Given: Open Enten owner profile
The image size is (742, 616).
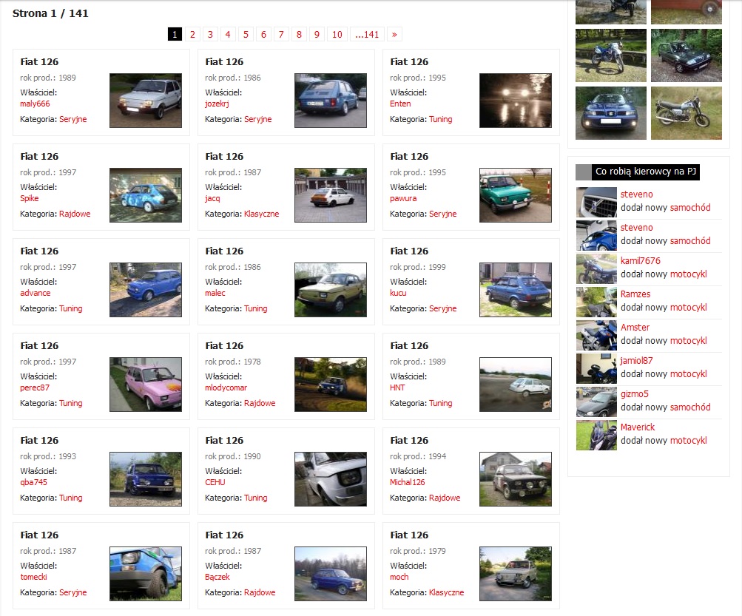Looking at the screenshot, I should point(400,104).
